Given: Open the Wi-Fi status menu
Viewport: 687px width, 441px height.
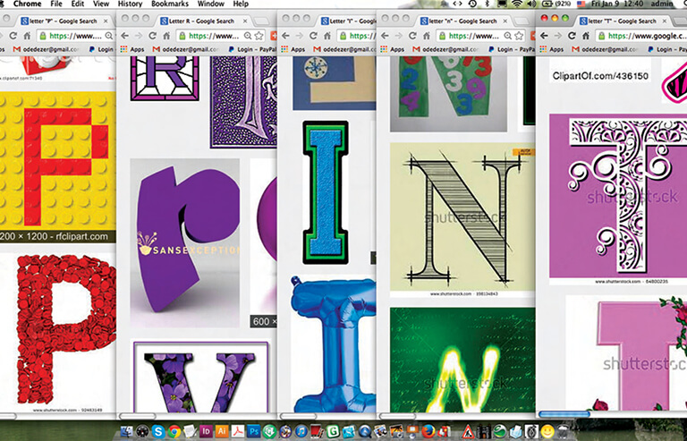Looking at the screenshot, I should pos(517,4).
